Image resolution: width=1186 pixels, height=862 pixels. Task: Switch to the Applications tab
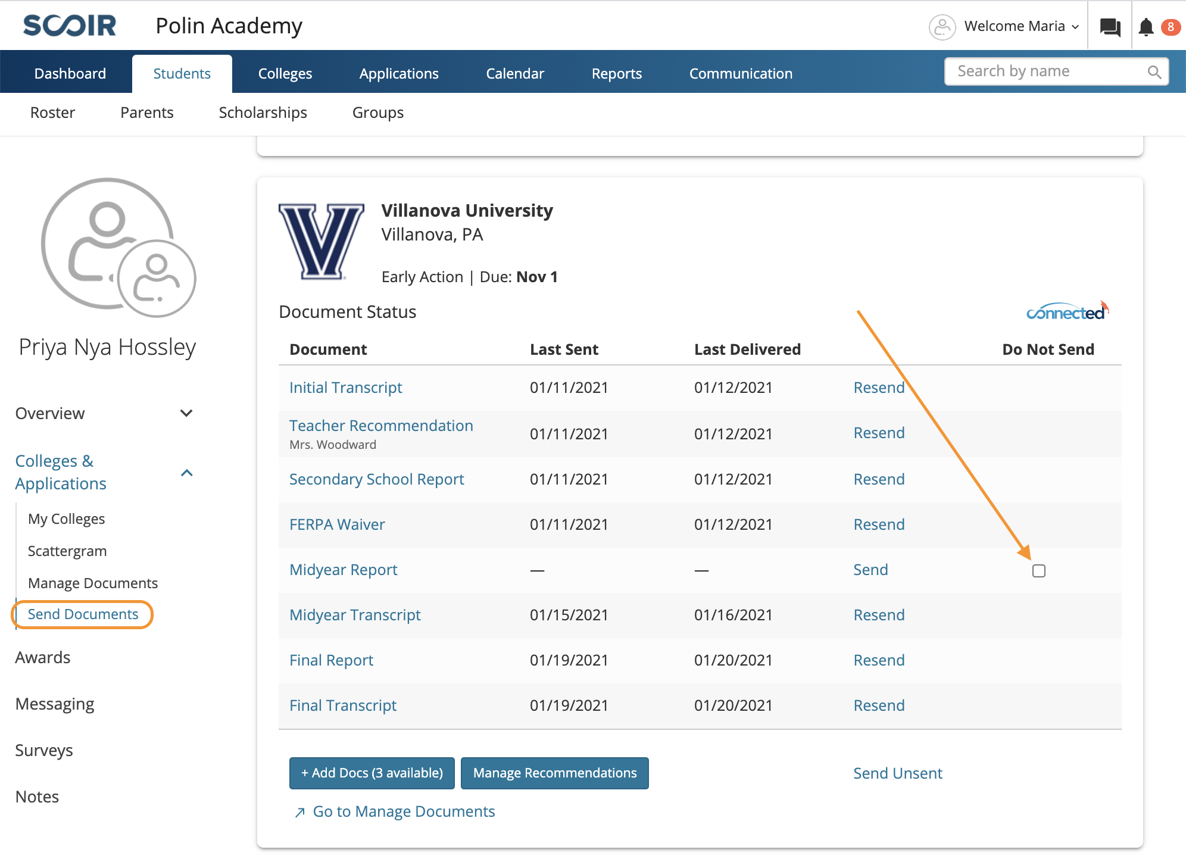(x=399, y=74)
